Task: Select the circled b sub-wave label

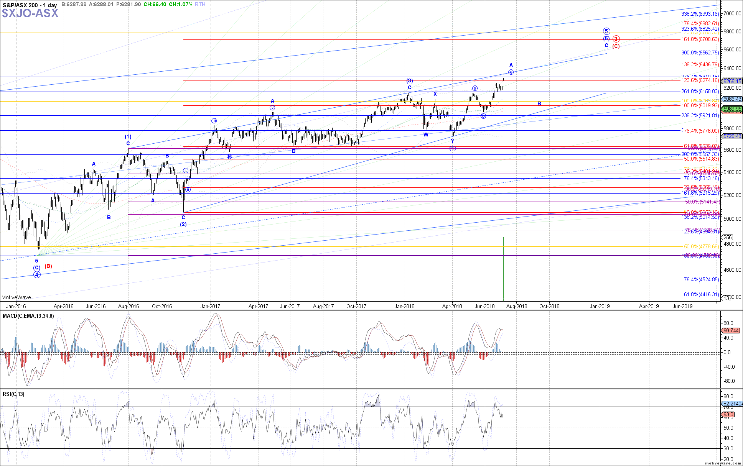Action: pos(483,116)
